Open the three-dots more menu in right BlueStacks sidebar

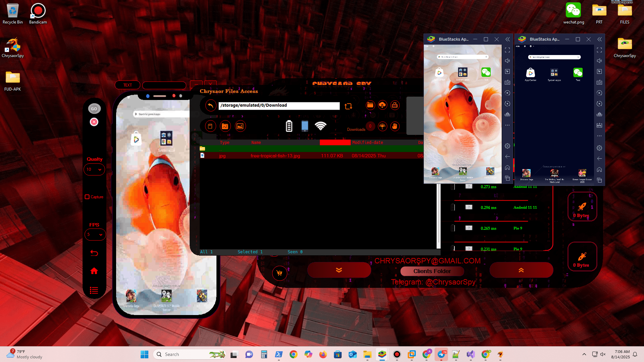pyautogui.click(x=599, y=136)
